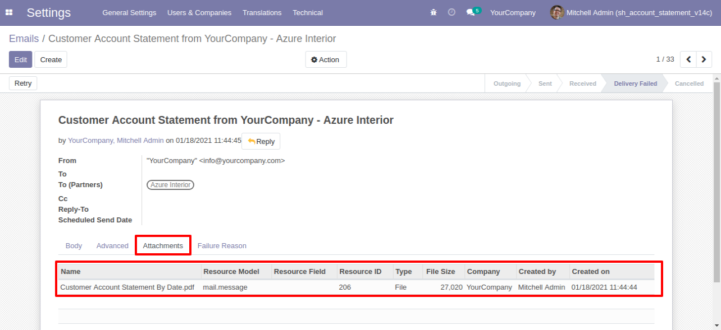Viewport: 721px width, 330px height.
Task: Open the Users & Companies menu
Action: coord(199,12)
